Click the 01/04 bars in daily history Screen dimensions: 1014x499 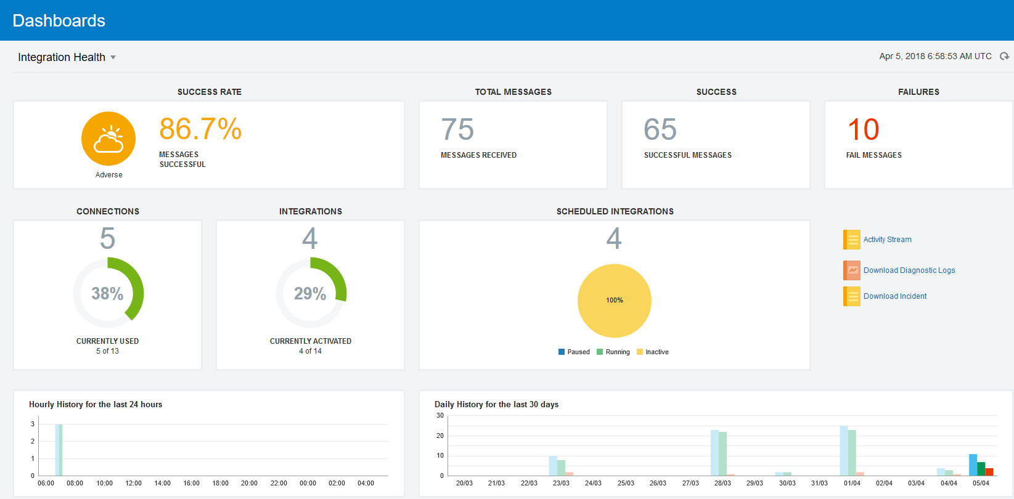coord(852,451)
